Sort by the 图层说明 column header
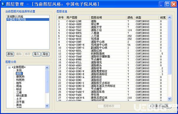This screenshot has width=178, height=114. coord(108,17)
